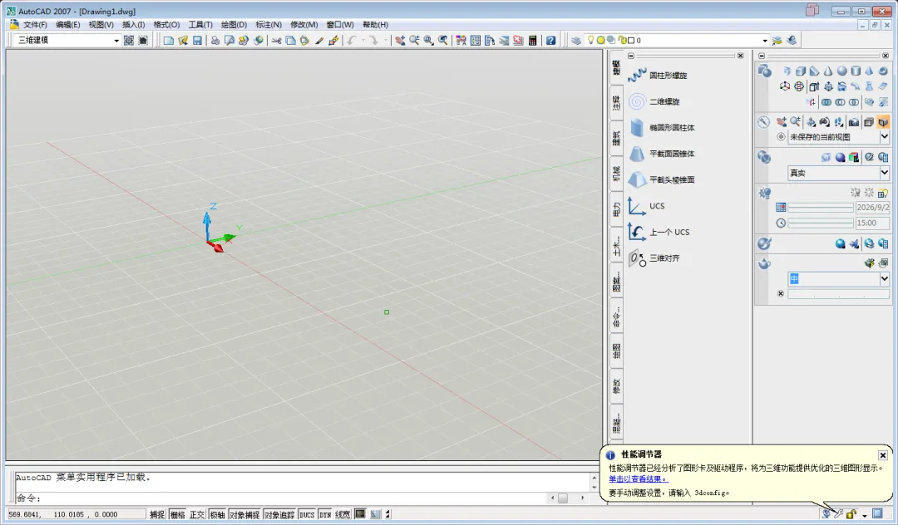Click the 三维对齐 tool
Image resolution: width=898 pixels, height=525 pixels.
(654, 258)
